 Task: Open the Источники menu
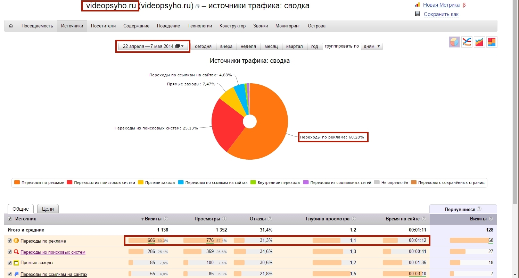(72, 26)
